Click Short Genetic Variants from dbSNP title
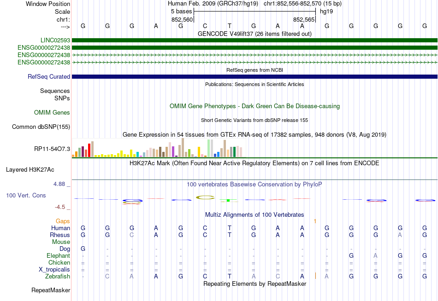 [255, 120]
